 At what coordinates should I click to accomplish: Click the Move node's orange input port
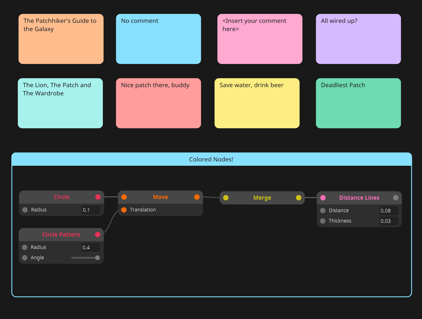point(124,197)
